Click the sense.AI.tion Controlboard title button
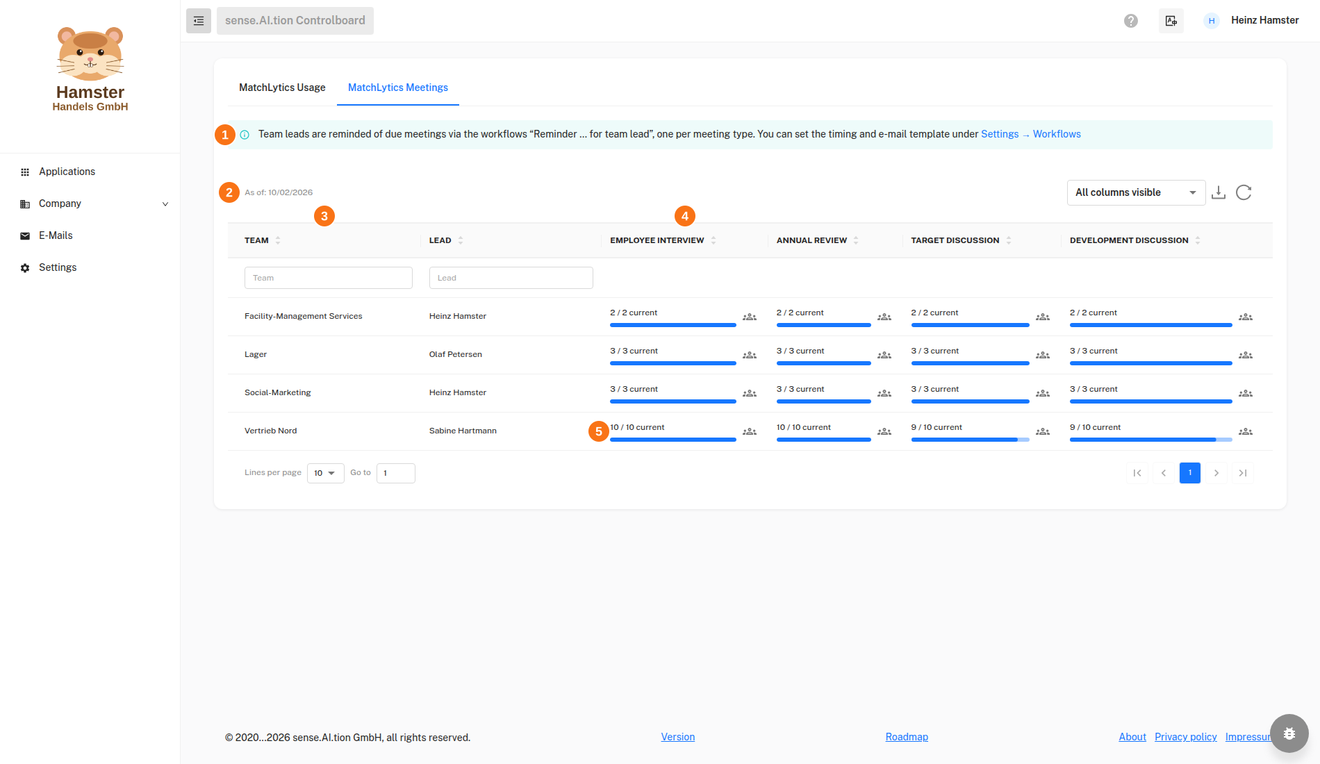The width and height of the screenshot is (1320, 764). click(295, 21)
